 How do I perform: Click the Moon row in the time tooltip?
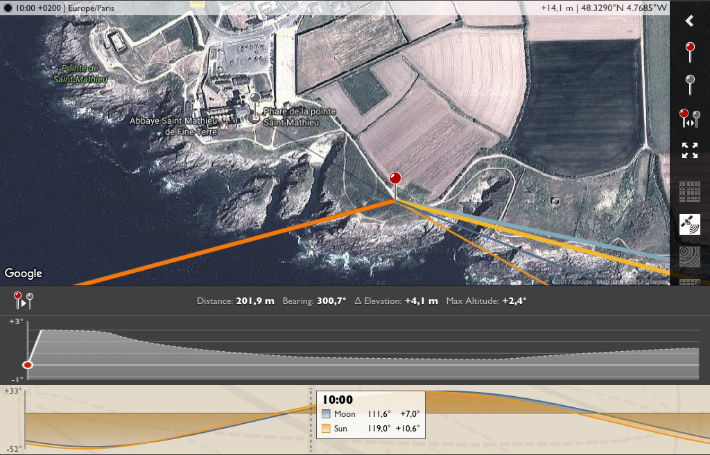[371, 414]
